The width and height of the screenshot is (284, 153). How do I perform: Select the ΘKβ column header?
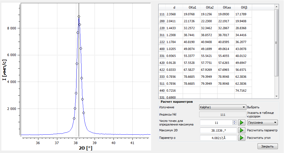pos(243,7)
